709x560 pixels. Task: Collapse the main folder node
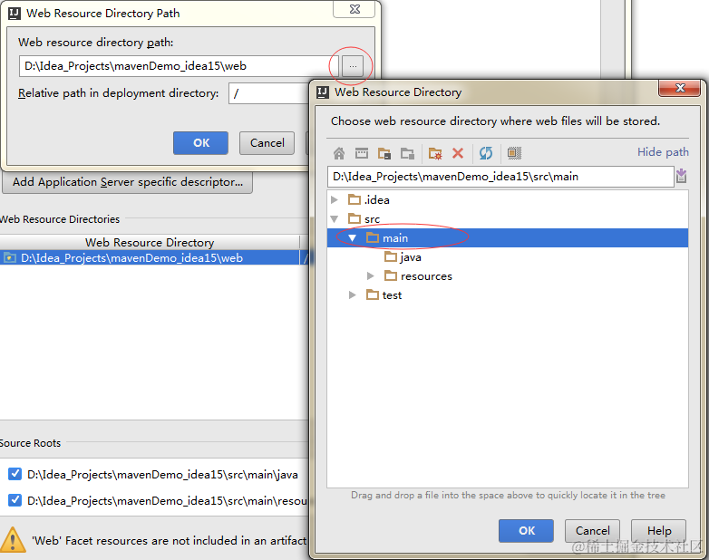(353, 237)
